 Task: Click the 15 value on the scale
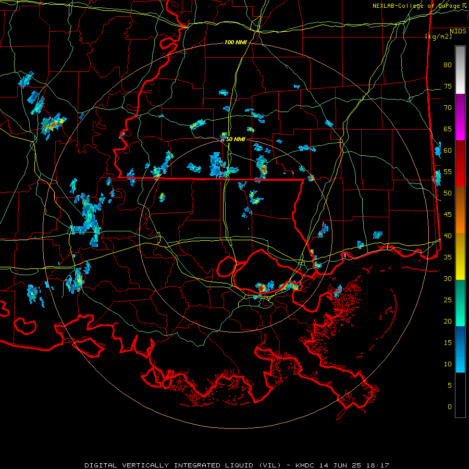(x=448, y=343)
